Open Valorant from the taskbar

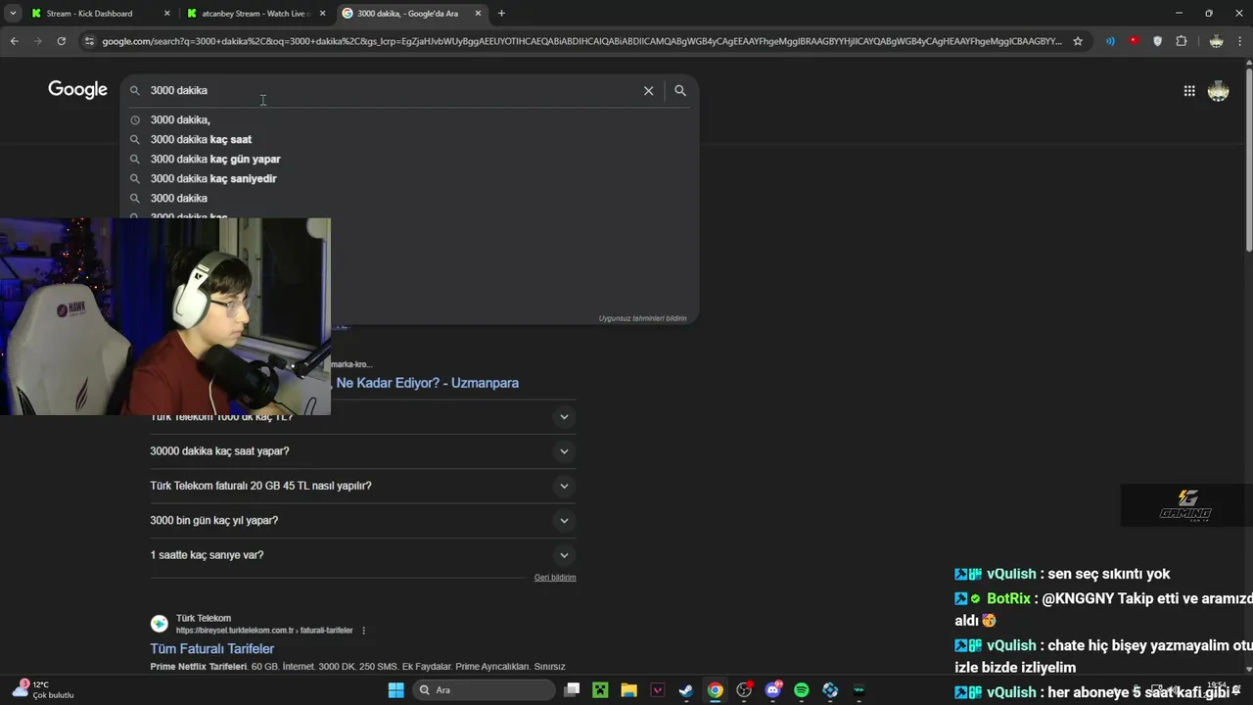(x=658, y=690)
